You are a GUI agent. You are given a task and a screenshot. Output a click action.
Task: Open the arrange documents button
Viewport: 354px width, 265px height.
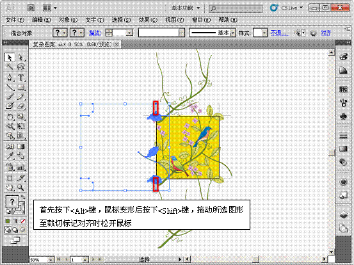tap(49, 8)
